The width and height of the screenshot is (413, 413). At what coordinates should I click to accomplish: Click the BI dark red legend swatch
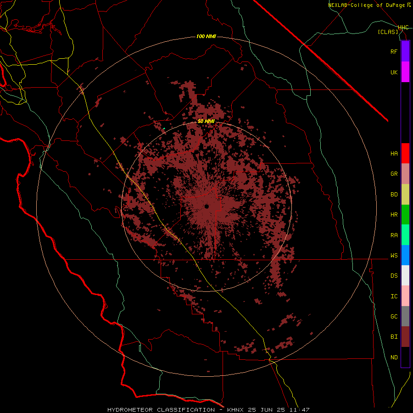[405, 337]
